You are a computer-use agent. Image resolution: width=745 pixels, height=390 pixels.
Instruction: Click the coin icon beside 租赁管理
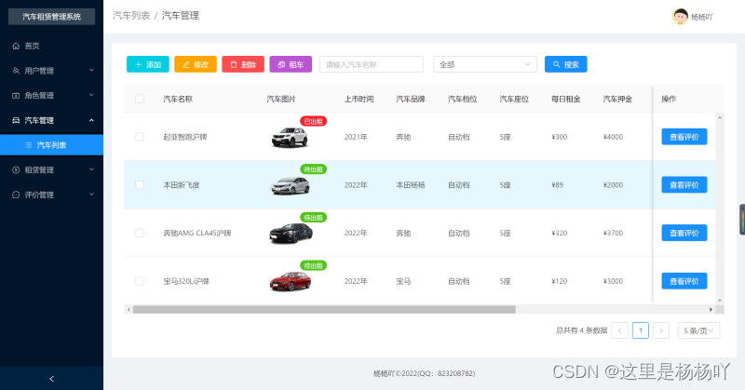click(x=16, y=170)
